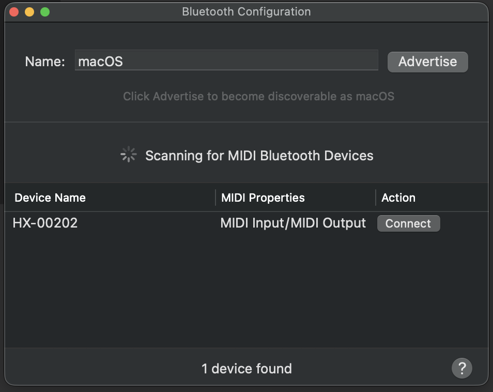Click the Name: label
The image size is (493, 392).
45,62
